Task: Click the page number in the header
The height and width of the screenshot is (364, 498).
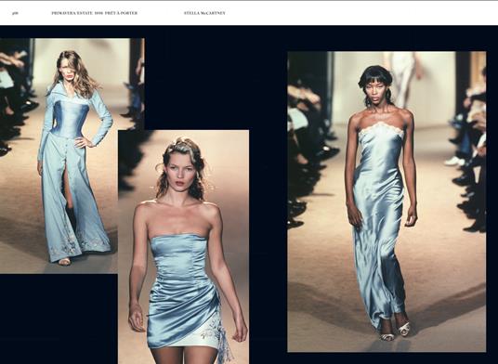Action: 15,13
